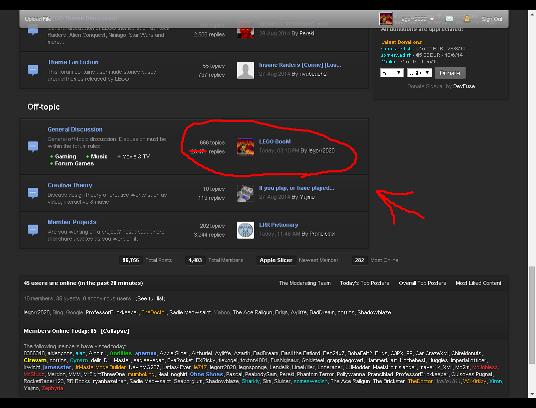Viewport: 536px width, 408px height.
Task: Open Meiko's donation entry name
Action: tap(388, 62)
